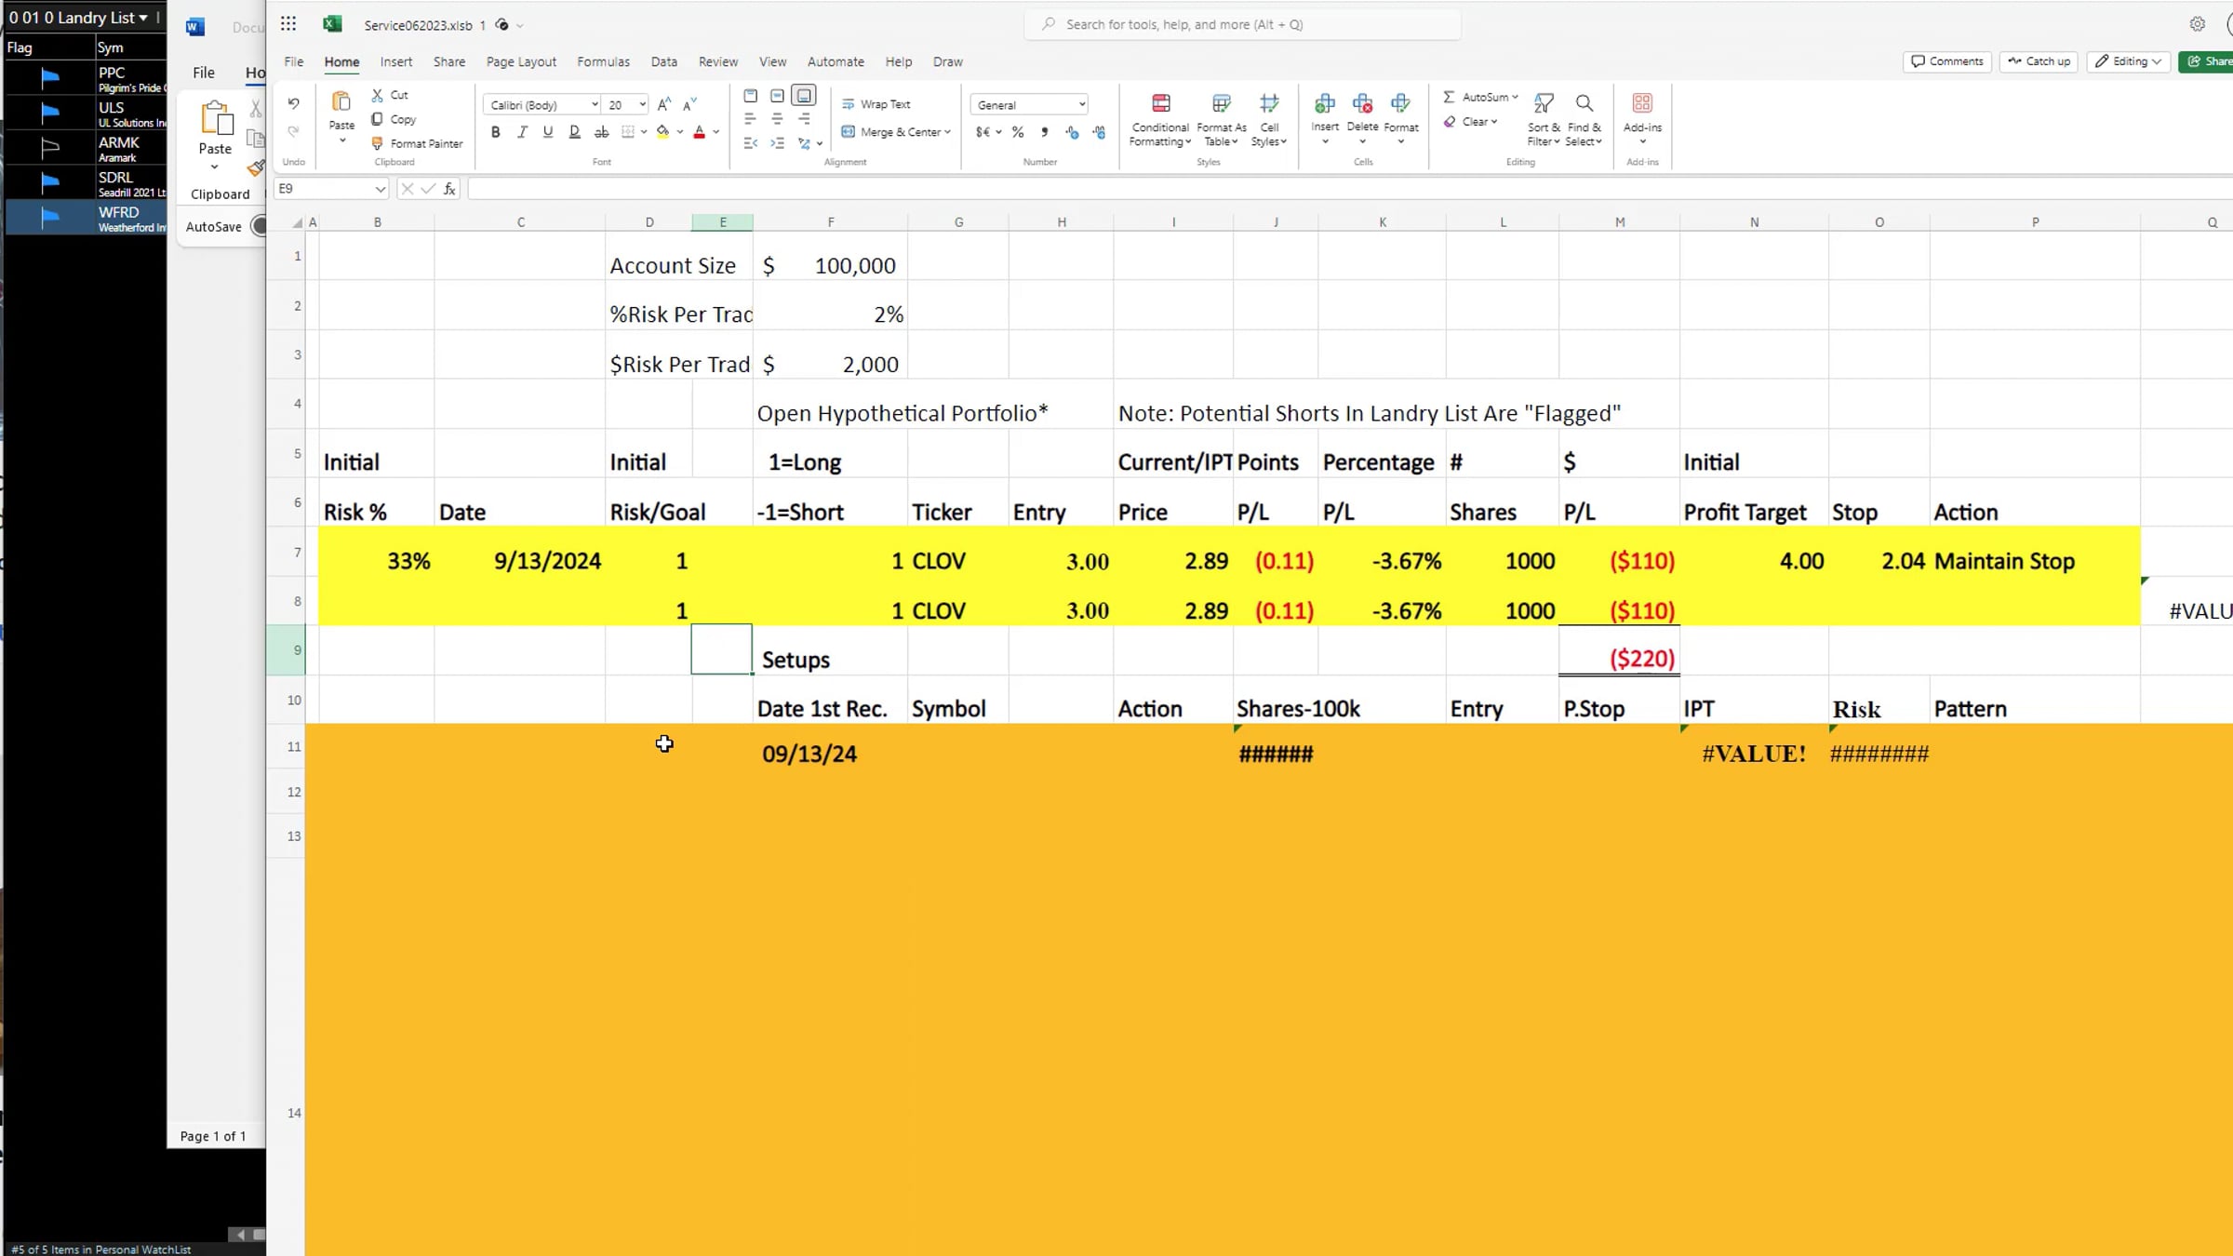Toggle underline formatting
2233x1256 pixels.
(x=548, y=132)
